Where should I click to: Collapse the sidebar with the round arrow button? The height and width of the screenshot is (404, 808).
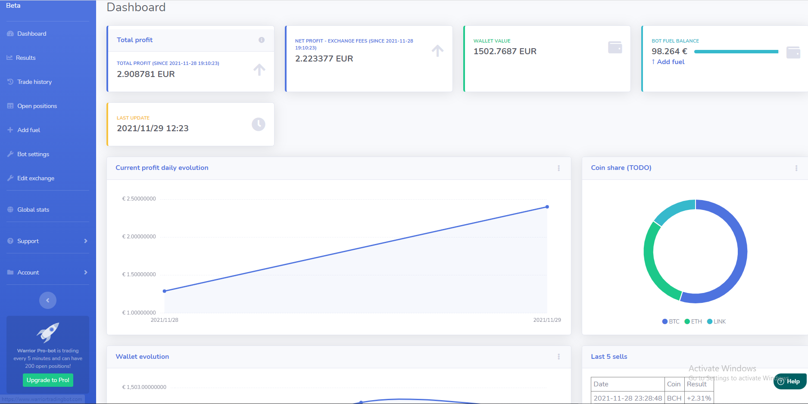48,300
